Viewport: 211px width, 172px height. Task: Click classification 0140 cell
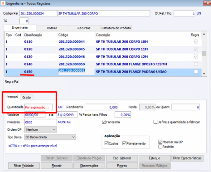(28, 64)
